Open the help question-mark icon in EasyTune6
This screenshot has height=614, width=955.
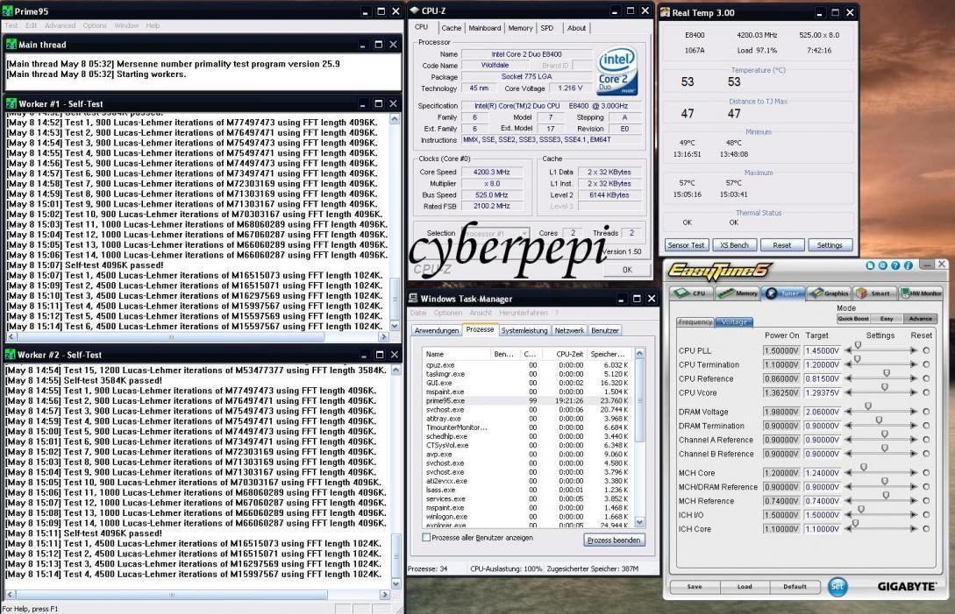click(x=895, y=265)
